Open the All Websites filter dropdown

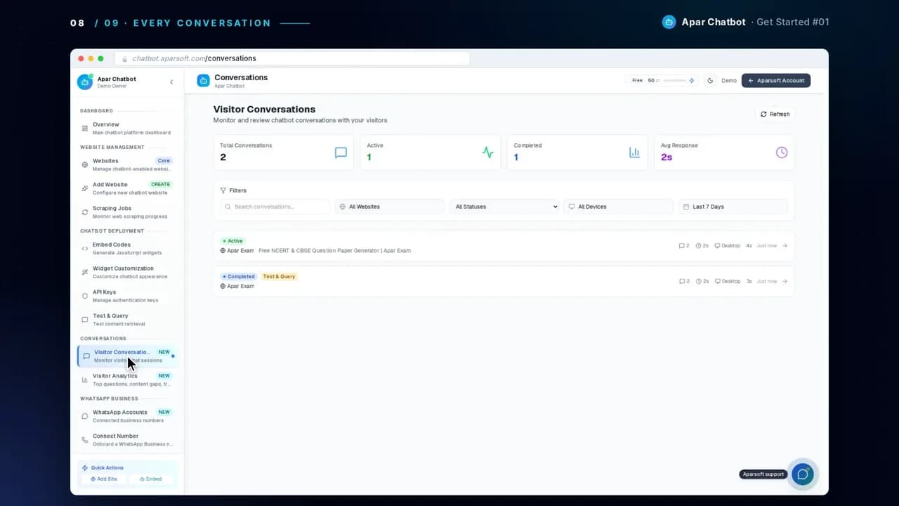[389, 207]
